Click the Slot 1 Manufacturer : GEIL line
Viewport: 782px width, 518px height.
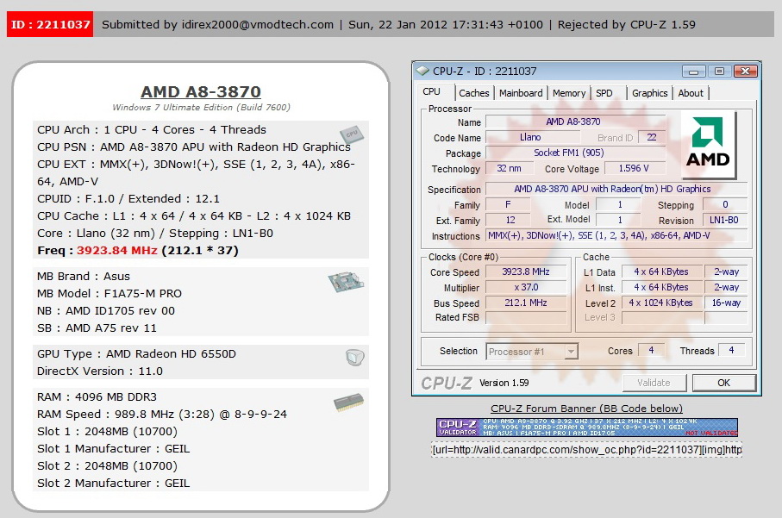click(113, 449)
